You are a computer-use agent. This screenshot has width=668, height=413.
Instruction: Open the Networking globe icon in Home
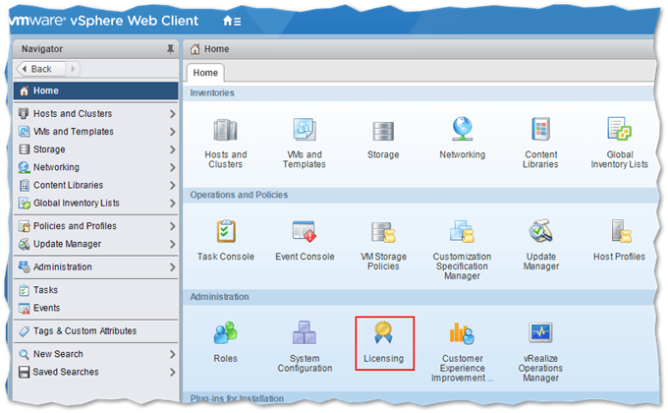(x=463, y=129)
